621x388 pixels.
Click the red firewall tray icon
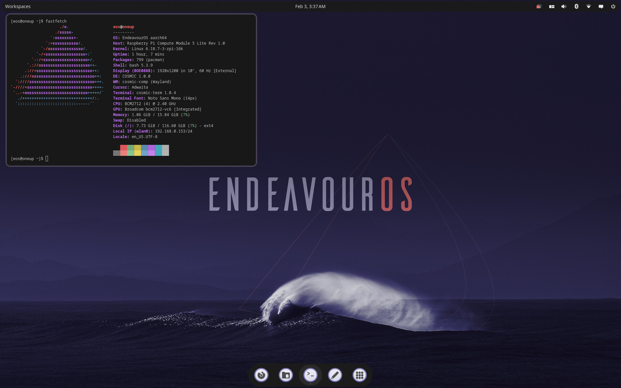[539, 6]
